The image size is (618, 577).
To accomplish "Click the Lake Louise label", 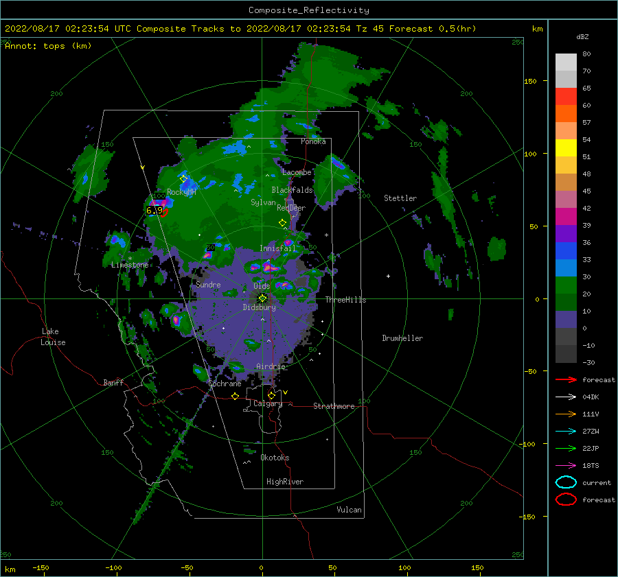I will coord(53,337).
